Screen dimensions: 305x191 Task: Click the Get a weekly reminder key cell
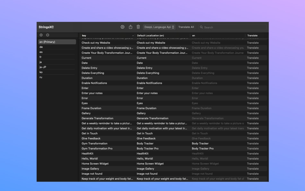[107, 123]
